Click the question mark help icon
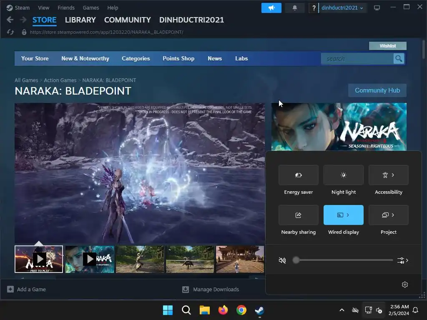427x320 pixels. tap(314, 8)
